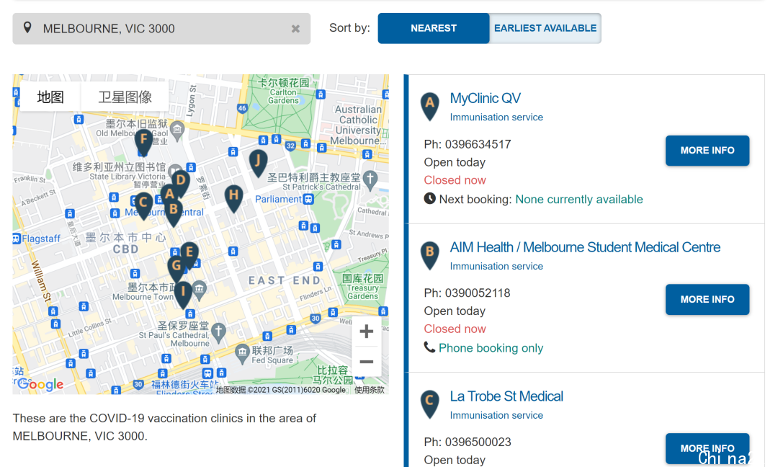Click State Library Victoria label on map

(127, 176)
